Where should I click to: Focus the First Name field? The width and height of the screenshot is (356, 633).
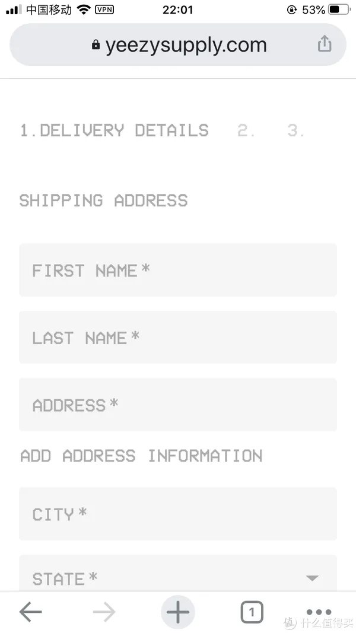point(178,270)
